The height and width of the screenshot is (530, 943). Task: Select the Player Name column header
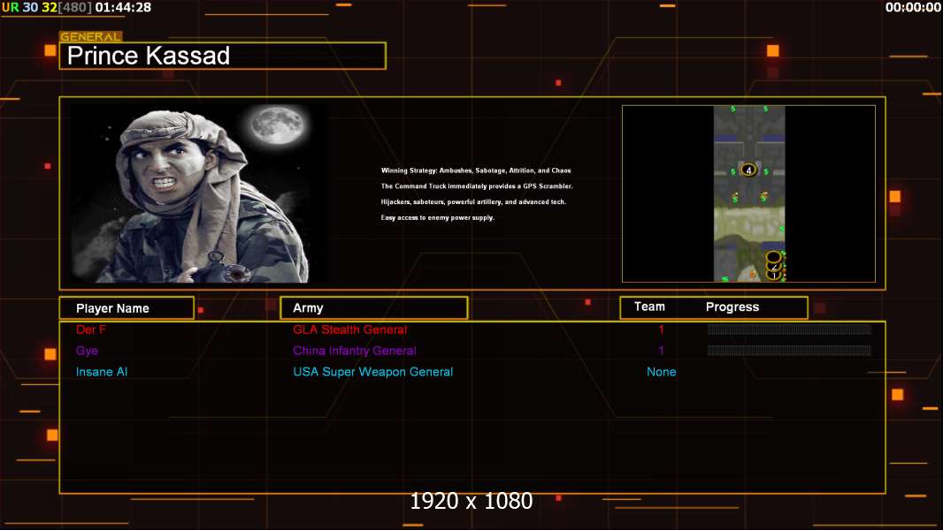126,308
